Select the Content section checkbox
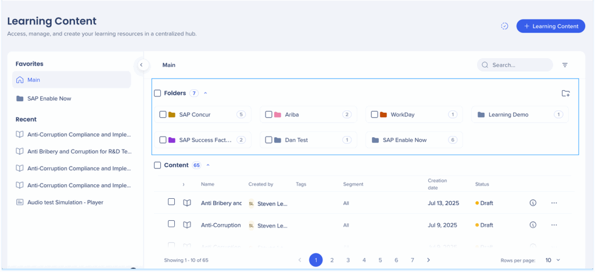This screenshot has width=595, height=272. [x=157, y=165]
